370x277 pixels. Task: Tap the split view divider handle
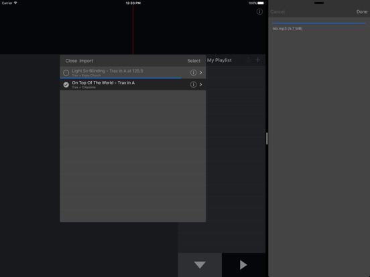[x=267, y=138]
